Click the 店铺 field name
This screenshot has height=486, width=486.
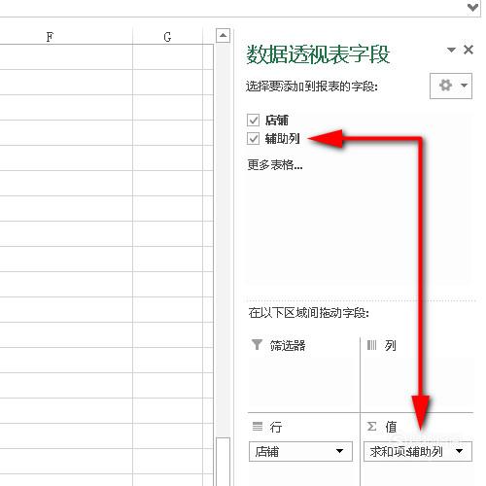(x=277, y=121)
